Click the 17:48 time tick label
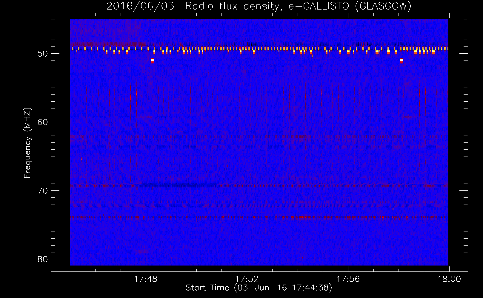 [x=146, y=279]
